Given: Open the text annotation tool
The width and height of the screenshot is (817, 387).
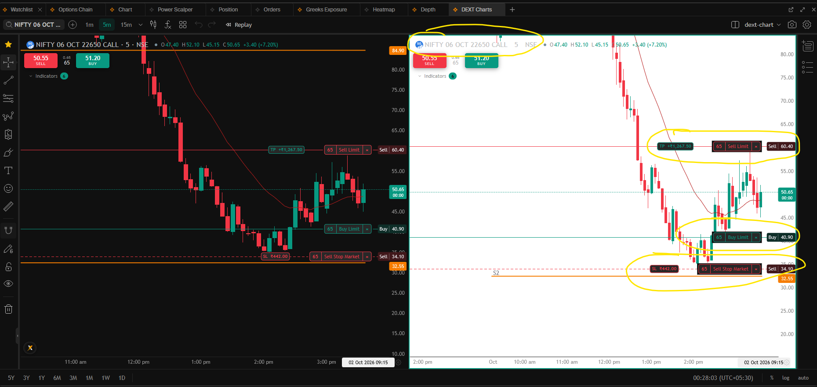Looking at the screenshot, I should click(8, 170).
